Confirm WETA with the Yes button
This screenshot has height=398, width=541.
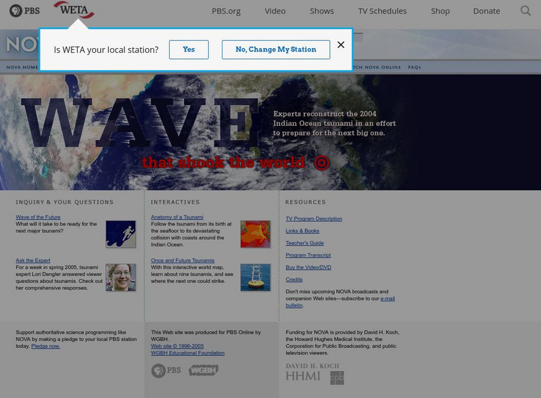pyautogui.click(x=189, y=49)
